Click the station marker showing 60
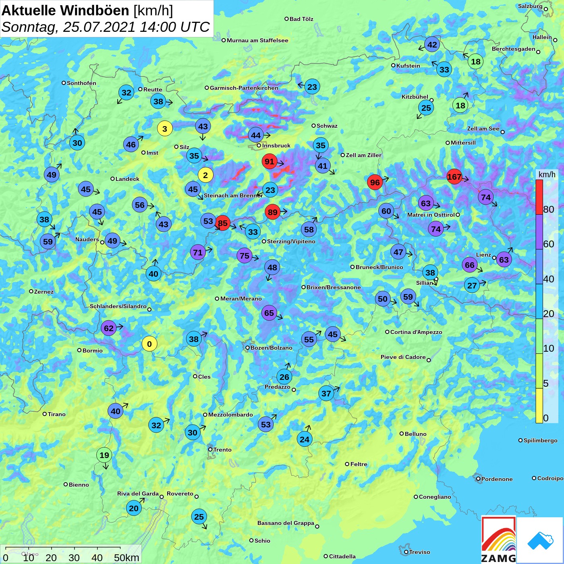Image resolution: width=564 pixels, height=564 pixels. pyautogui.click(x=386, y=211)
